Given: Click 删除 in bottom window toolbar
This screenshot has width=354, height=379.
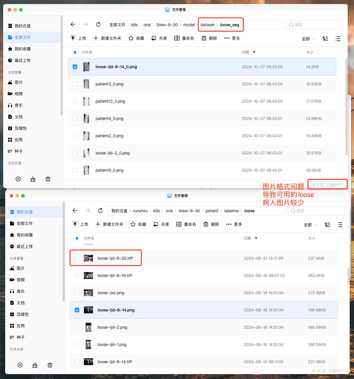Looking at the screenshot, I should [x=211, y=224].
